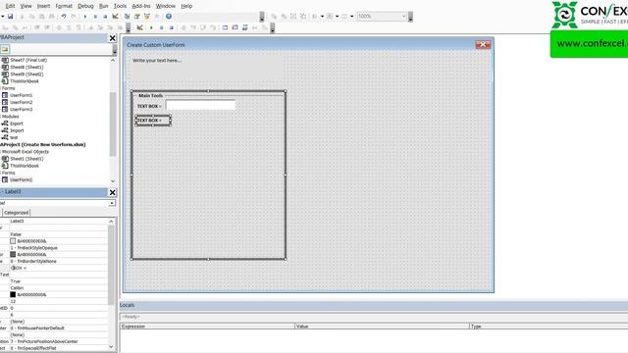Select the test module
This screenshot has width=628, height=353.
(14, 137)
